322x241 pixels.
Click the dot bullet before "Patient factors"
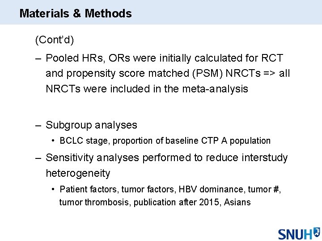click(53, 189)
